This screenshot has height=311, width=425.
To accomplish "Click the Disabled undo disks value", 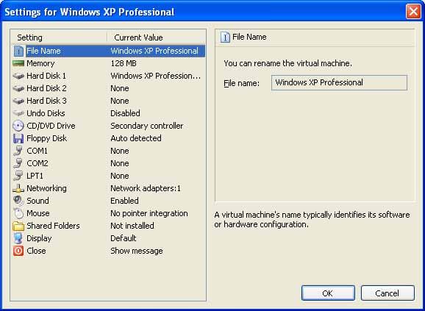I will click(x=125, y=113).
